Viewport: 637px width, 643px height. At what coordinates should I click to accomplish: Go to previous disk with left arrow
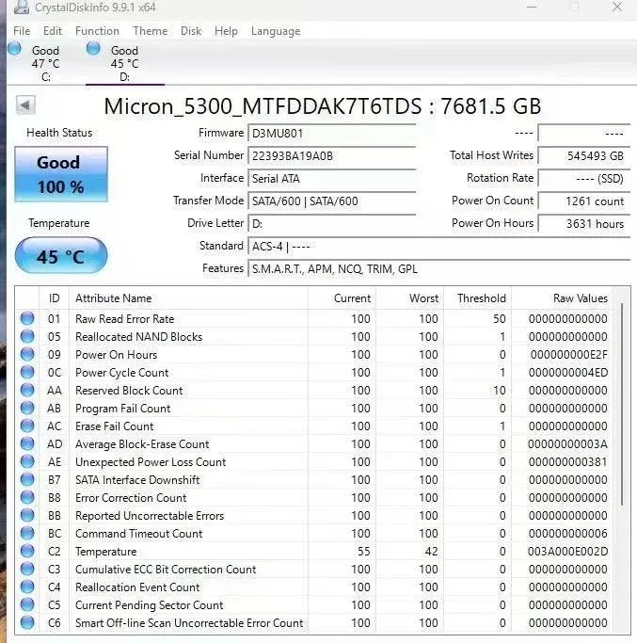(25, 105)
